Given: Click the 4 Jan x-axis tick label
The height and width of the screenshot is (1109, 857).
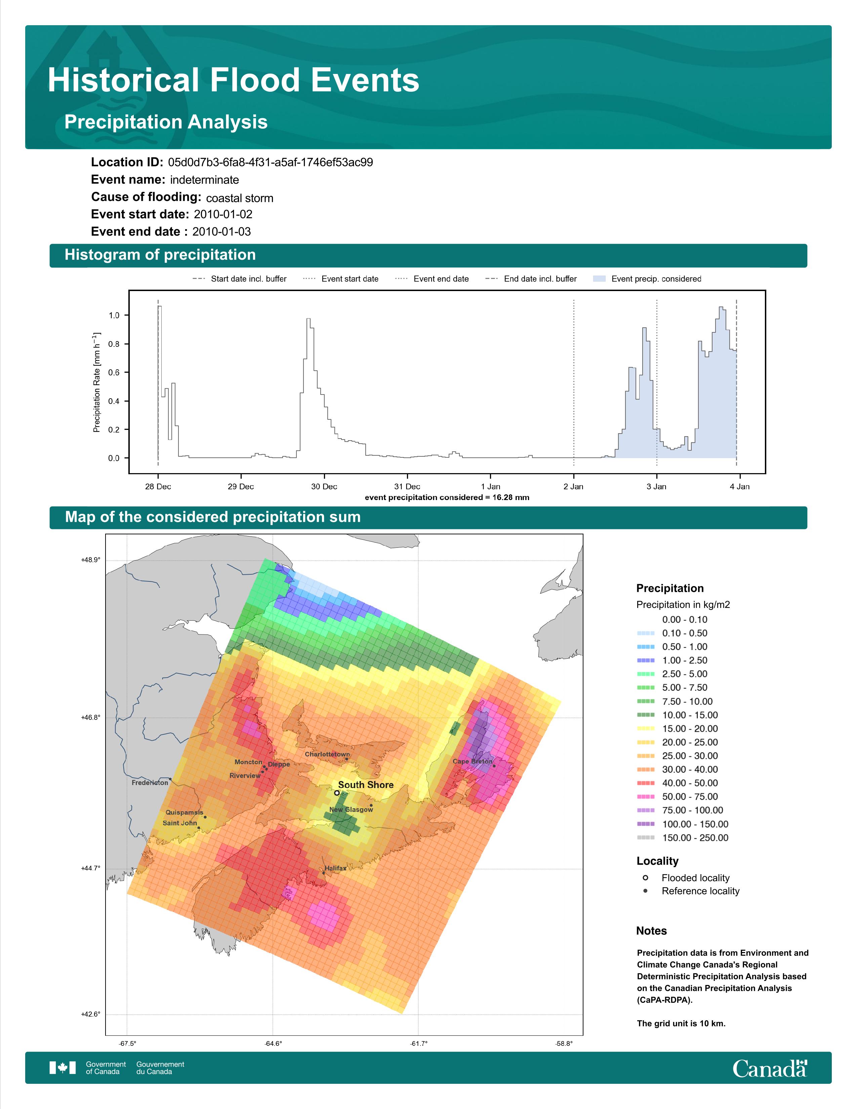Looking at the screenshot, I should pos(740,487).
